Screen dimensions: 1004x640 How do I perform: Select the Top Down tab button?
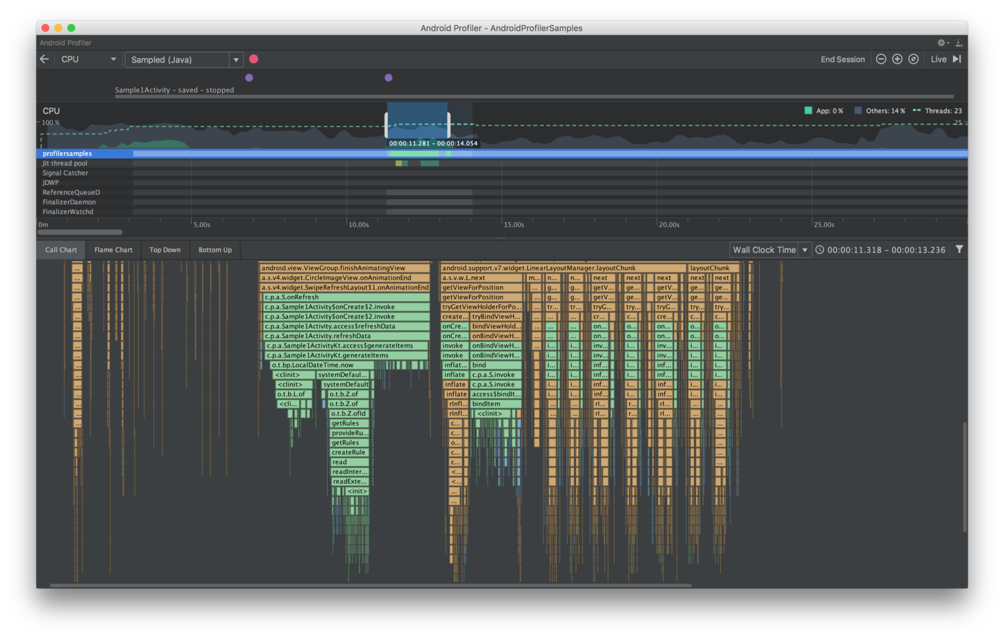point(165,249)
